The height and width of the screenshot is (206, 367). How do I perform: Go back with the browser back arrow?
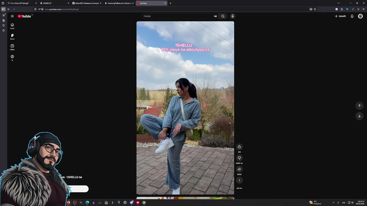[x=9, y=9]
